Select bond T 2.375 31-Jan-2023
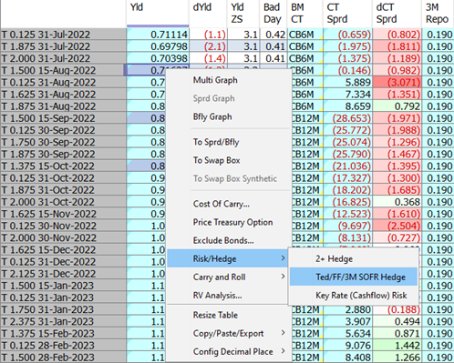 (63, 321)
